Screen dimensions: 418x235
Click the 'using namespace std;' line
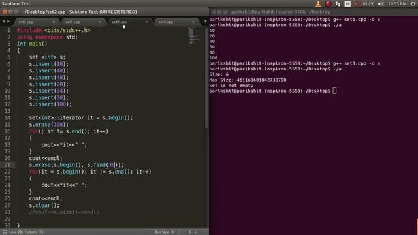[47, 37]
